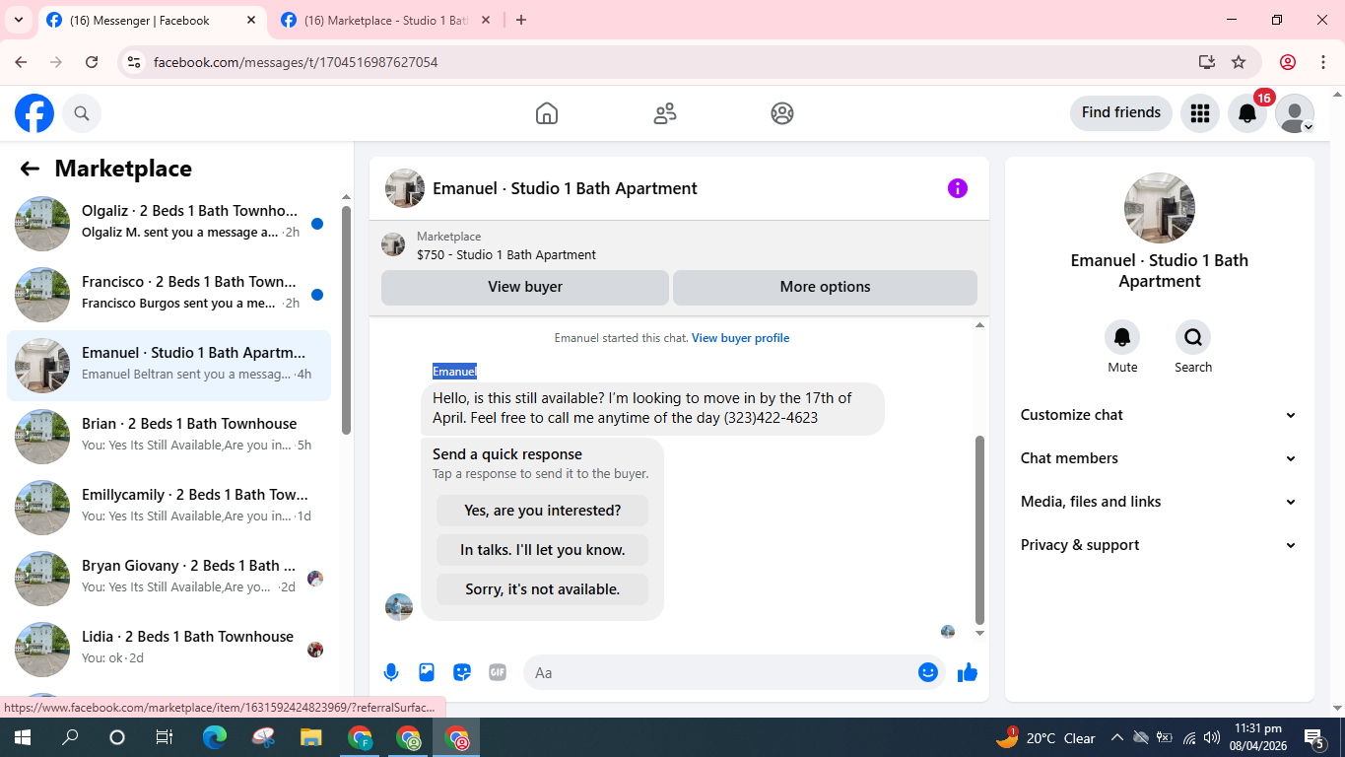Search in conversation via magnifier icon

(x=1193, y=338)
